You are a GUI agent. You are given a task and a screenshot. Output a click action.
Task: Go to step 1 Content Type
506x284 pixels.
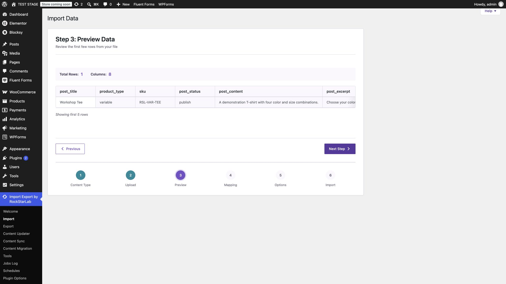[x=81, y=175]
